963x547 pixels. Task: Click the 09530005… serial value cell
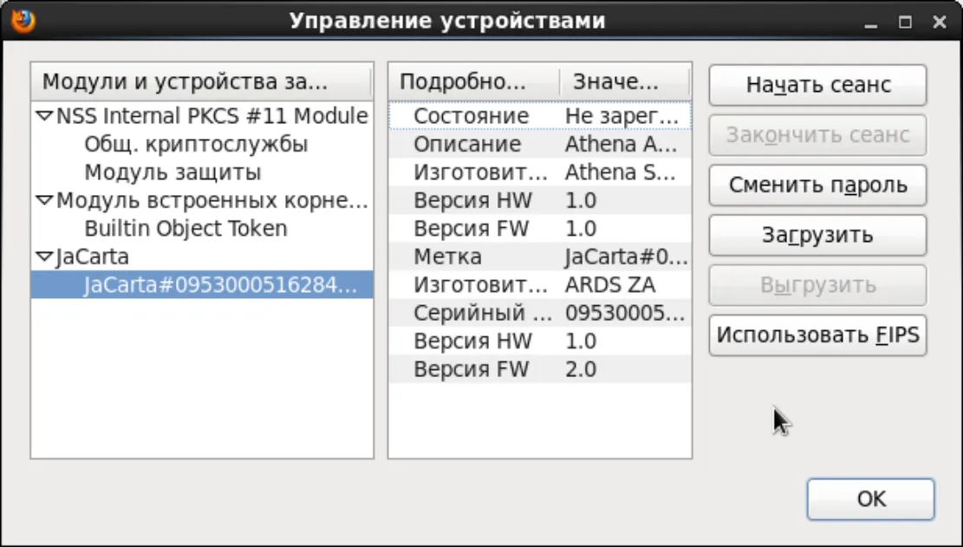point(625,313)
